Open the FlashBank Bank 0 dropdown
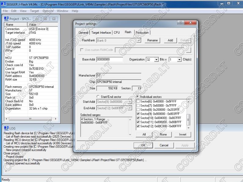Image resolution: width=243 pixels, height=182 pixels. pyautogui.click(x=139, y=40)
